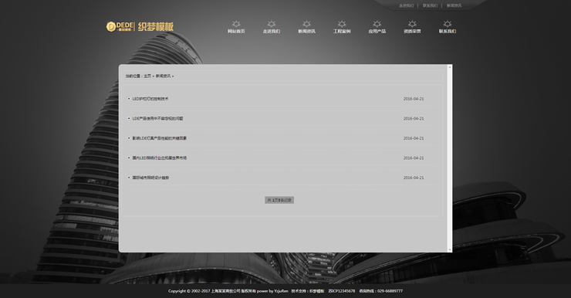Click the sun icon above main-nav 新闻资讯
The width and height of the screenshot is (571, 298).
(306, 24)
